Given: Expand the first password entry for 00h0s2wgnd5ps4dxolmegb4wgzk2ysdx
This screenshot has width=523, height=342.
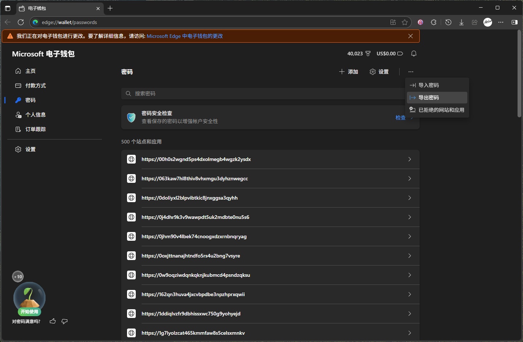Looking at the screenshot, I should pos(409,159).
